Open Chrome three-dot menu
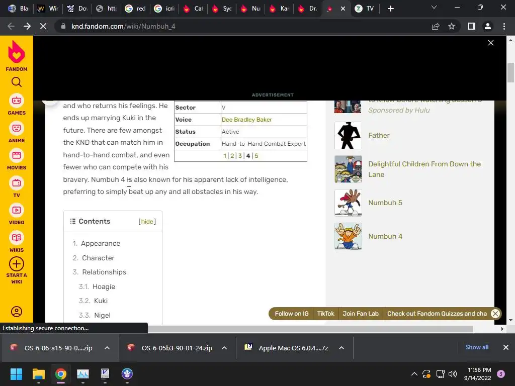The height and width of the screenshot is (386, 515). point(504,26)
